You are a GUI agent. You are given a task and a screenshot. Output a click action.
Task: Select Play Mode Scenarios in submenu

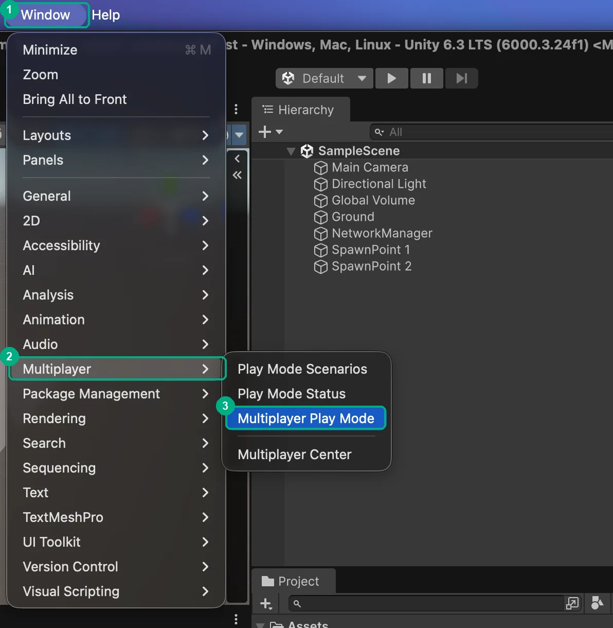click(x=306, y=369)
